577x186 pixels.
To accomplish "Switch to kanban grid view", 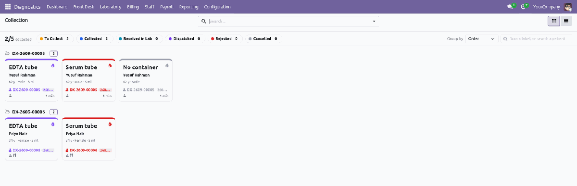I will pos(554,21).
